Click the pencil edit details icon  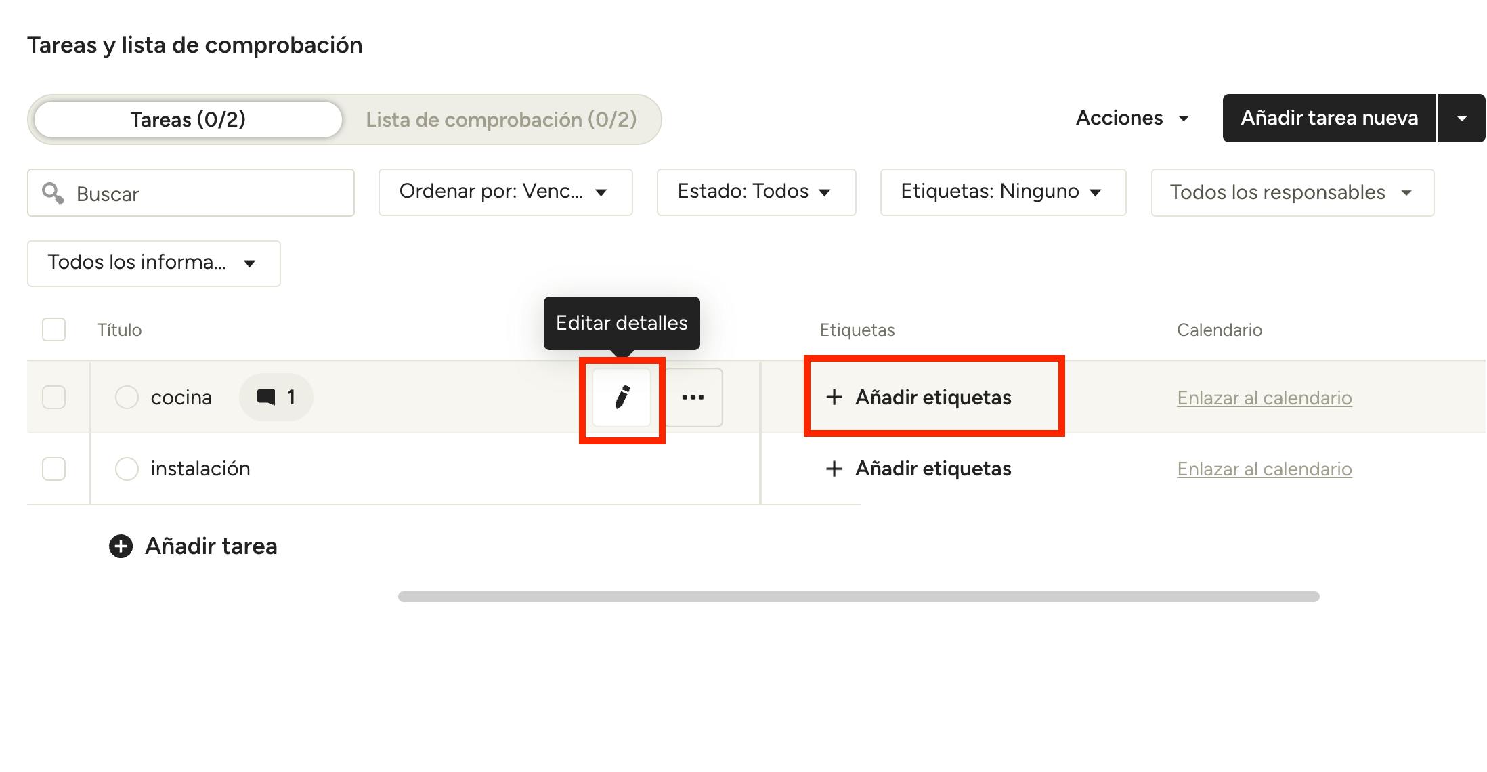(622, 398)
